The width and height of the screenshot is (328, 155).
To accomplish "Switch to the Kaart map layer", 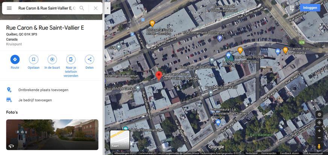I will point(120,140).
